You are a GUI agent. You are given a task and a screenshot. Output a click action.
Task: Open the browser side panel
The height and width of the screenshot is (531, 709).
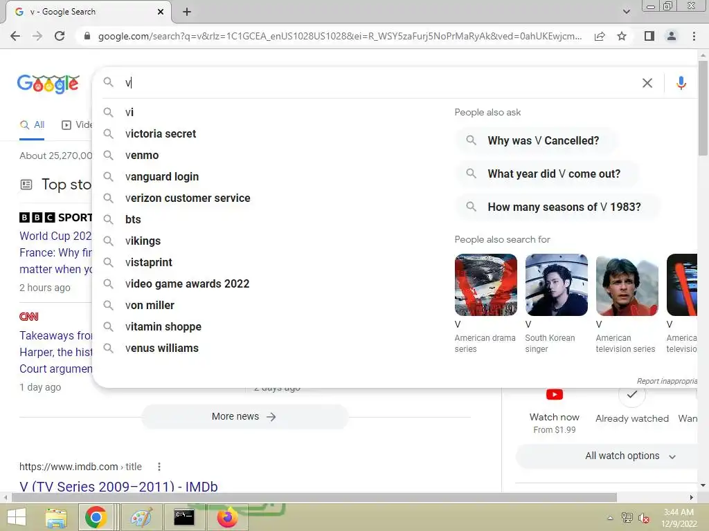click(649, 36)
